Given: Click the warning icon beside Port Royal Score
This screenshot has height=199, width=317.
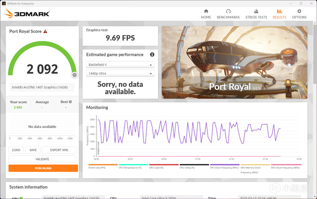Looking at the screenshot, I should [x=45, y=32].
